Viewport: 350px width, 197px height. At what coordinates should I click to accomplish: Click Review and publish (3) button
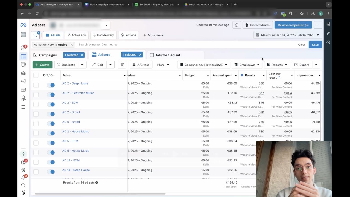click(x=293, y=25)
